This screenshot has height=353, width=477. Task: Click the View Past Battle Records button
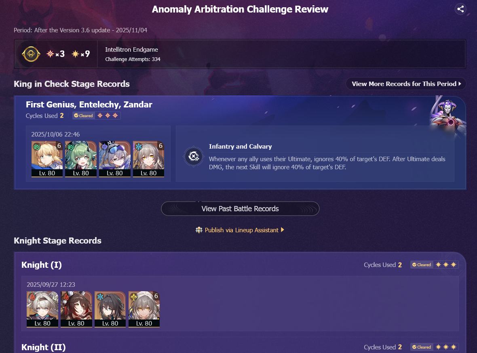point(240,208)
